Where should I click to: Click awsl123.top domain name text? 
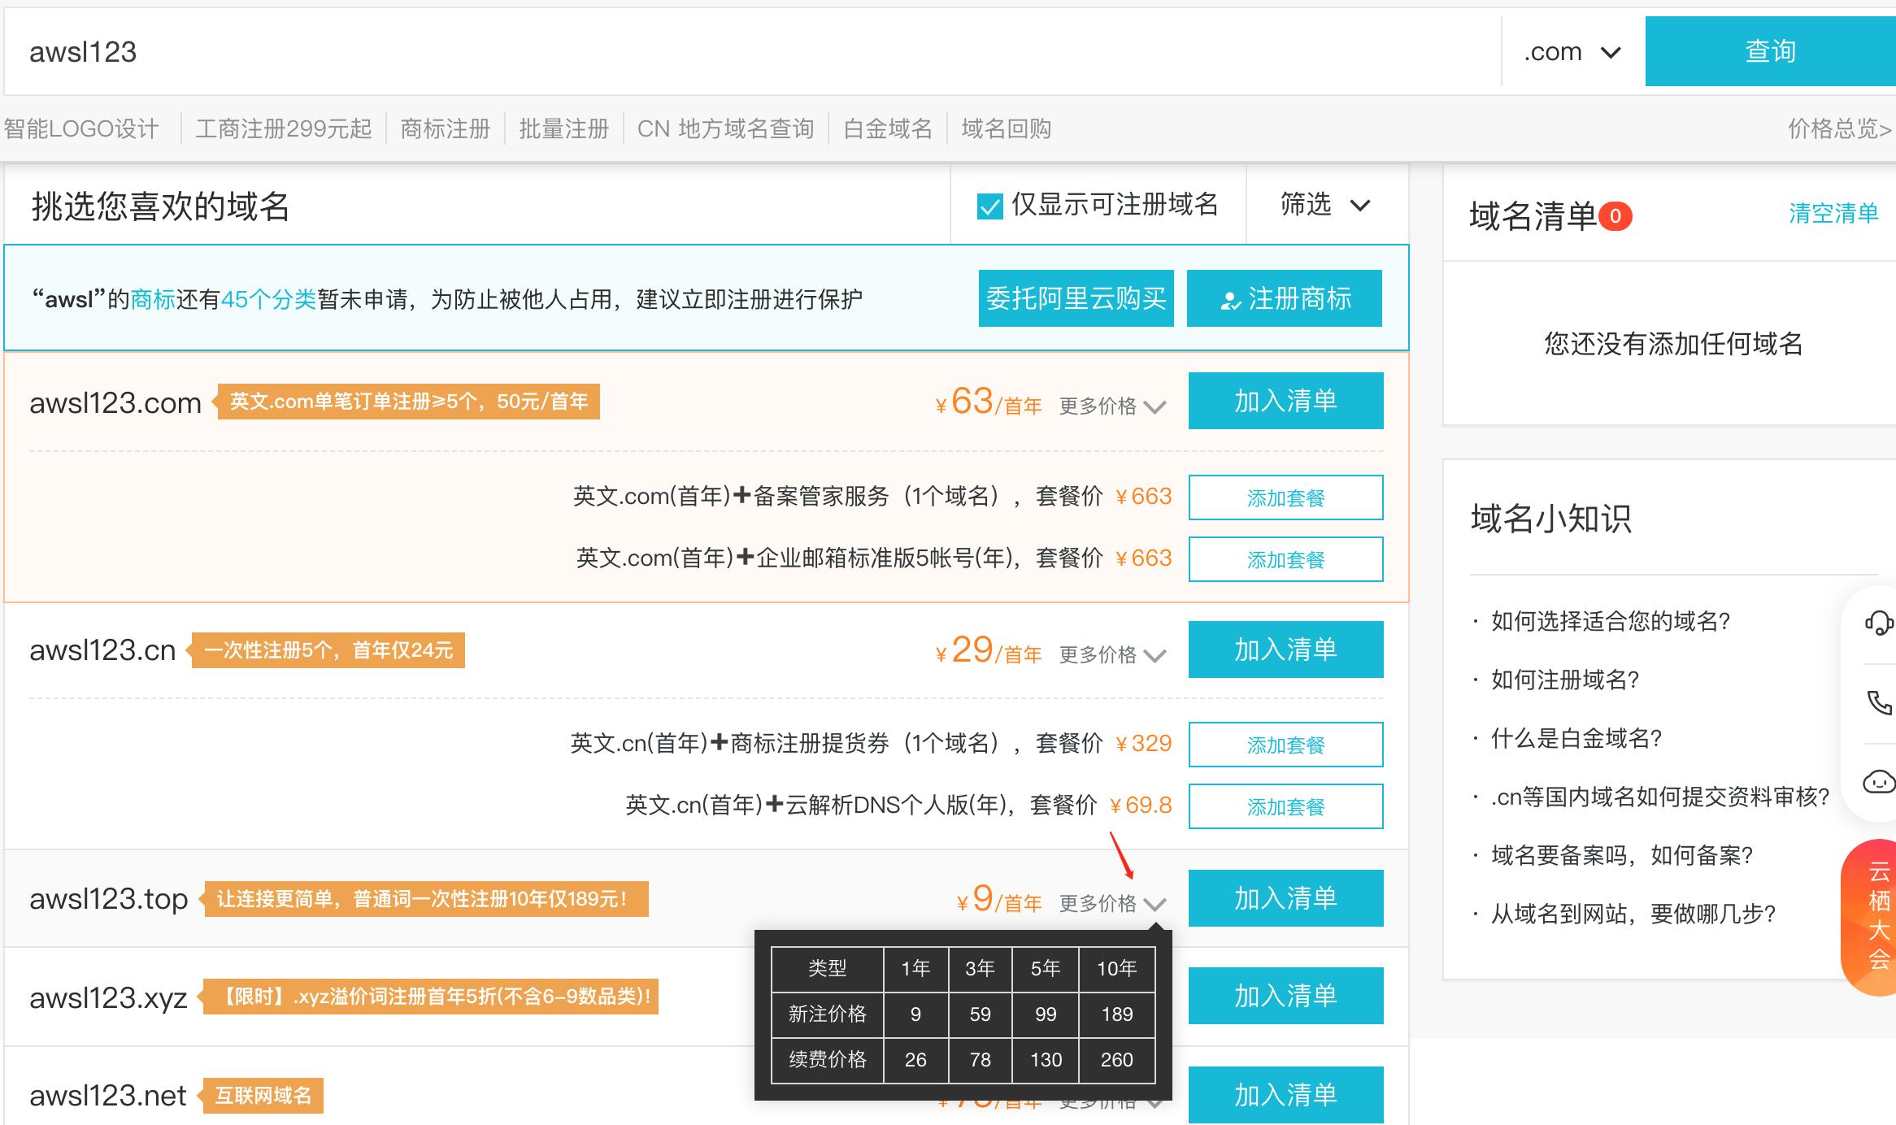point(109,899)
